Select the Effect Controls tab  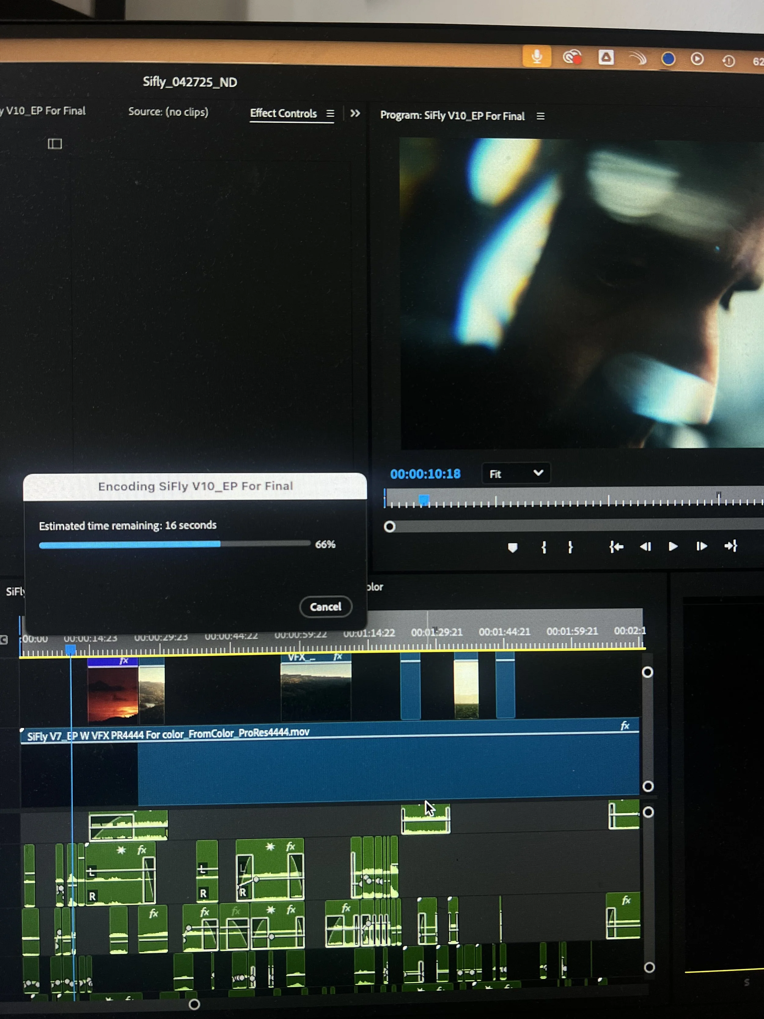coord(283,113)
